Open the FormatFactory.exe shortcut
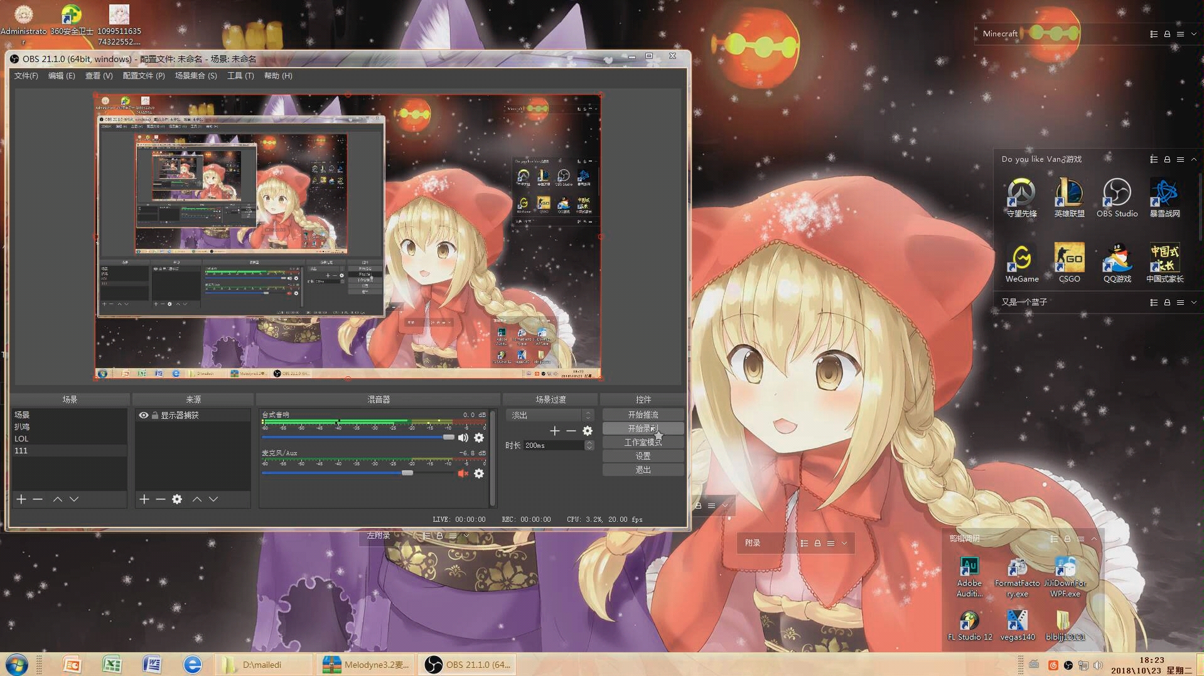 coord(1017,577)
